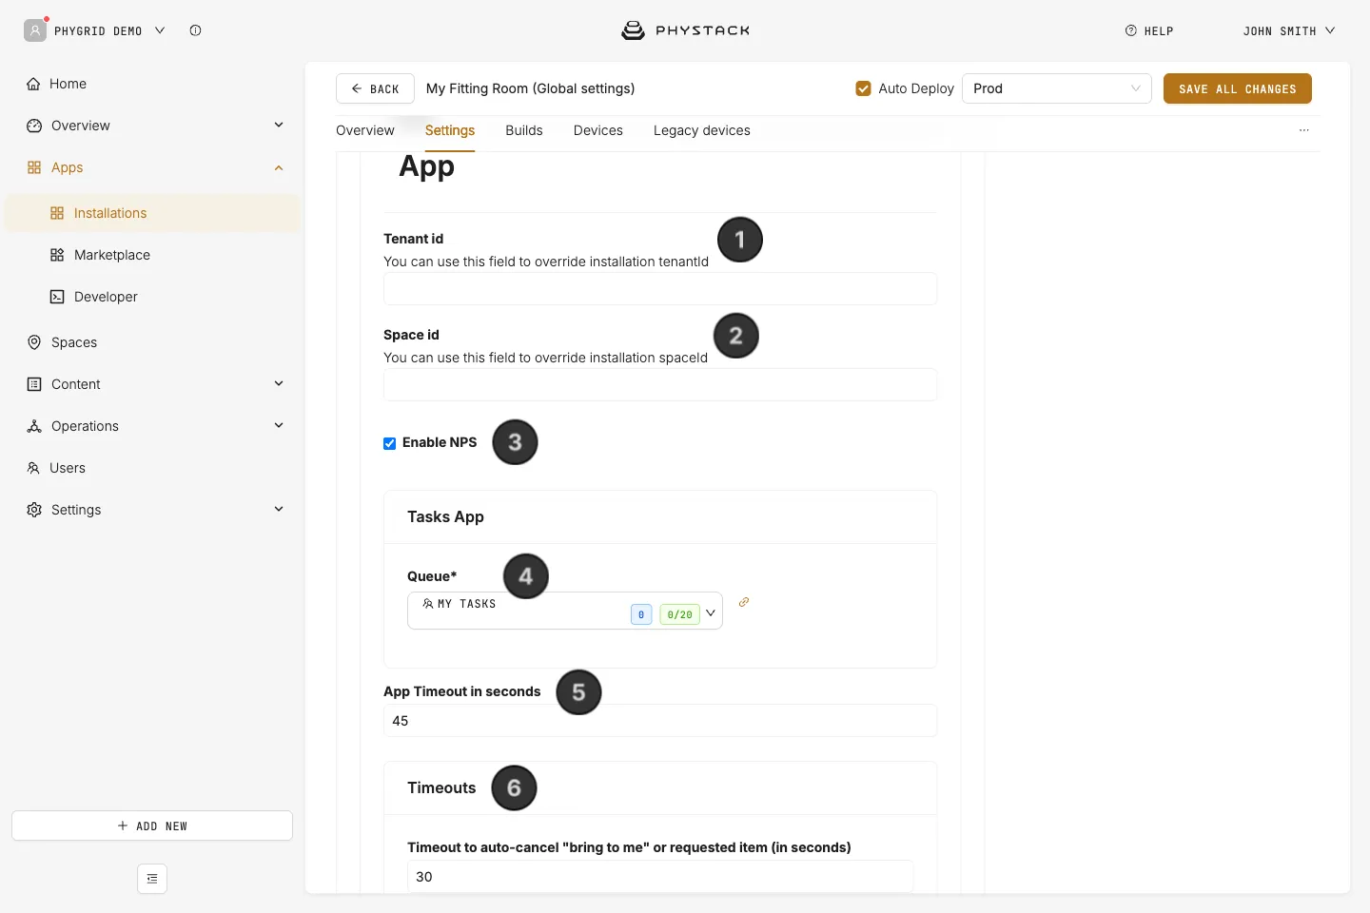The height and width of the screenshot is (913, 1370).
Task: Expand the Settings sidebar section
Action: (x=279, y=509)
